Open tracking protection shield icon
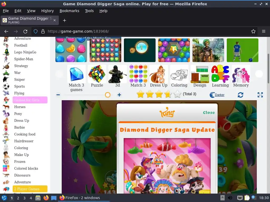The width and height of the screenshot is (270, 202). [36, 31]
